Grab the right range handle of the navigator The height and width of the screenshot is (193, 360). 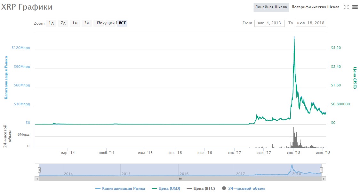[322, 170]
